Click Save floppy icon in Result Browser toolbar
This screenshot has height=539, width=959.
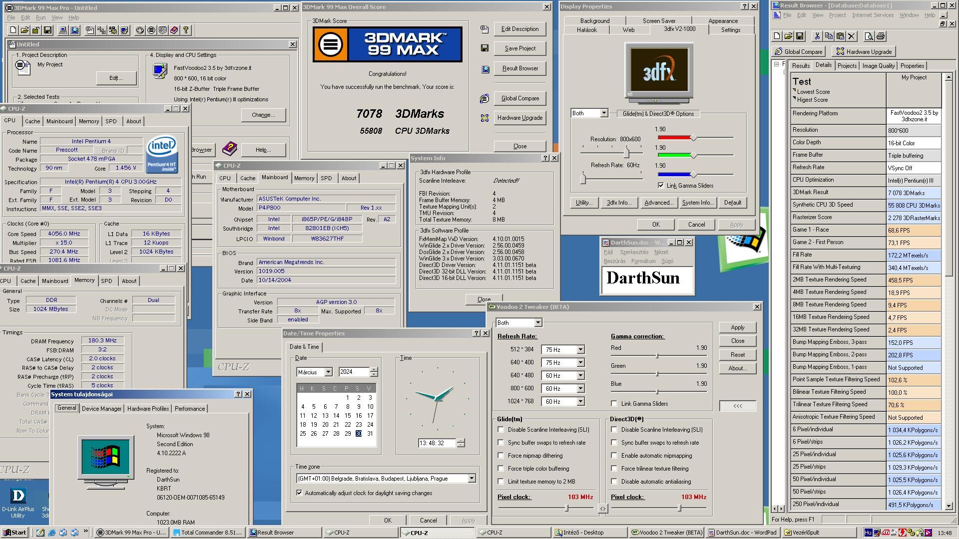(x=800, y=36)
